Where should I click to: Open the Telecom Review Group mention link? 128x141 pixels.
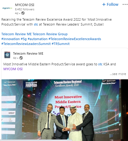(50, 34)
